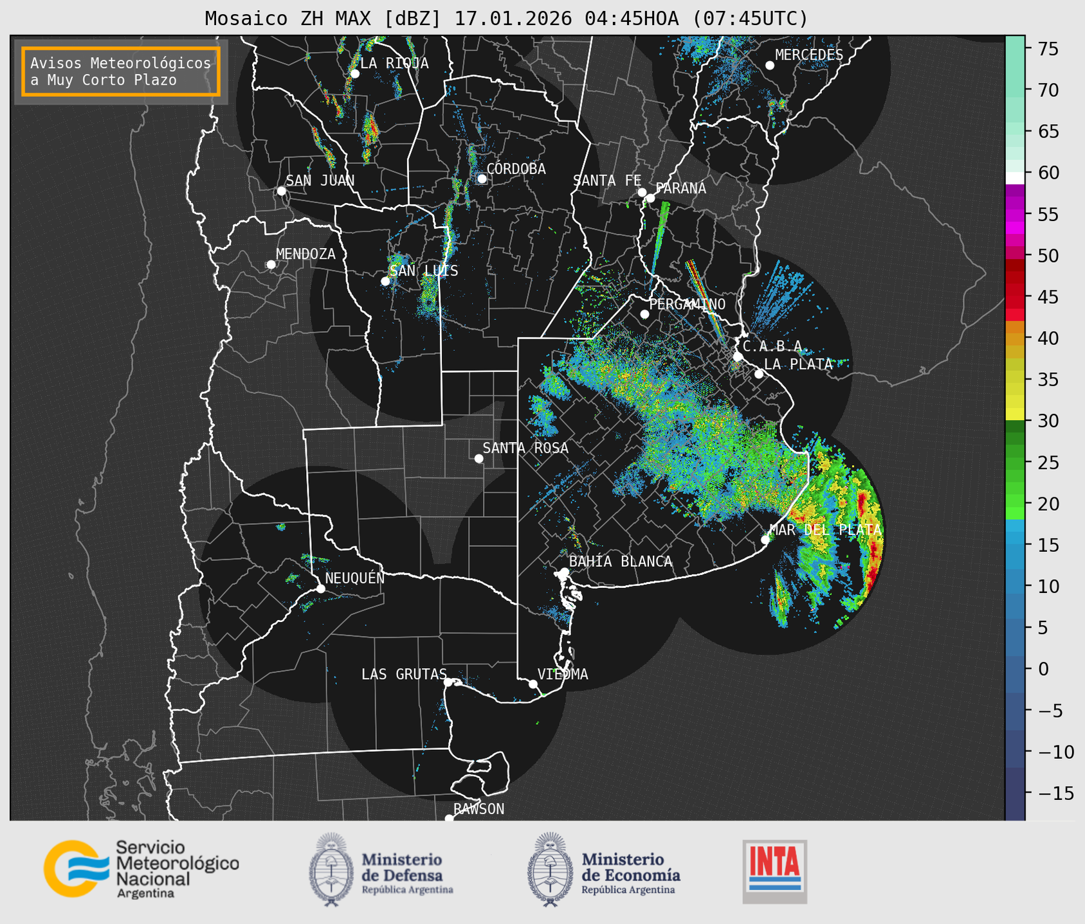Click the Las Grutas city marker dot

tap(448, 682)
